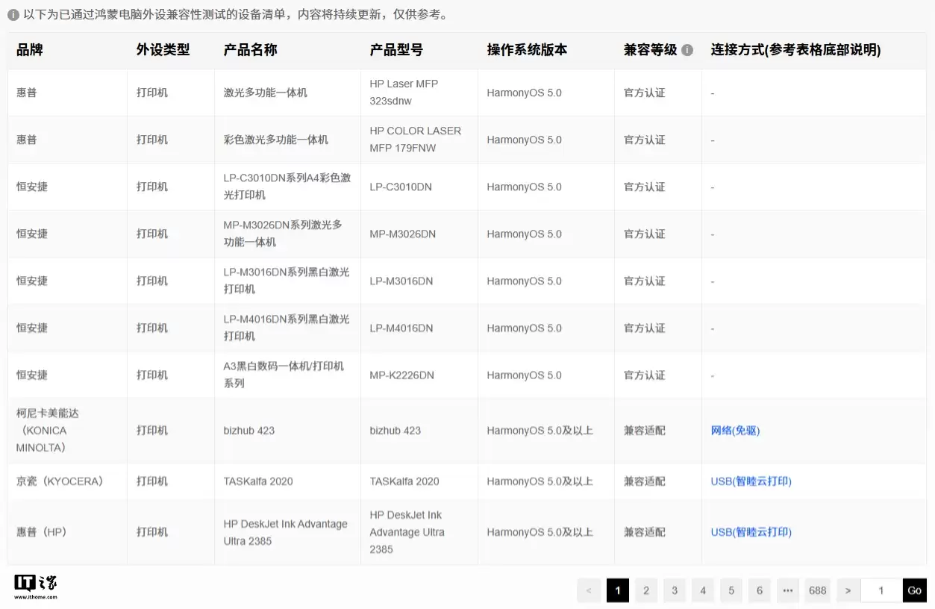
Task: Click the page number input field
Action: tap(881, 590)
